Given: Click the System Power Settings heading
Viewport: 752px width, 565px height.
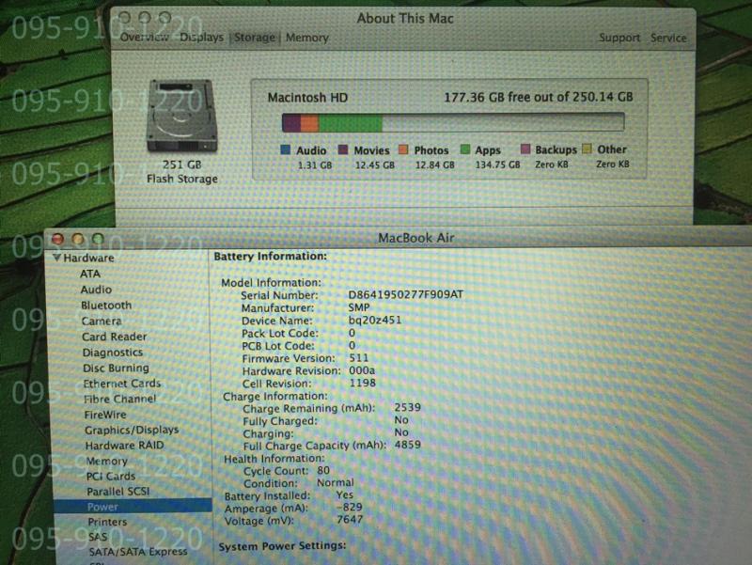Looking at the screenshot, I should (x=282, y=546).
